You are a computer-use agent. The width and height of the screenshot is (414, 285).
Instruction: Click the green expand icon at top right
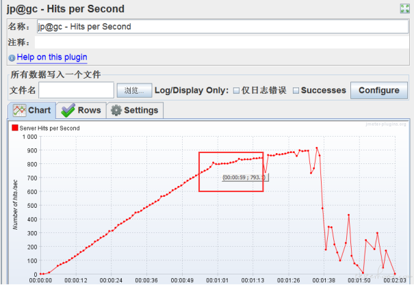pyautogui.click(x=405, y=8)
